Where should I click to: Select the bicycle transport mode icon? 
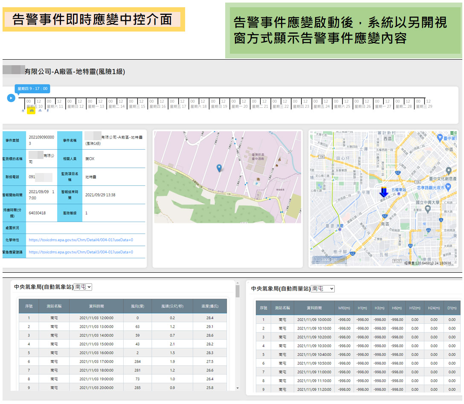[40, 111]
